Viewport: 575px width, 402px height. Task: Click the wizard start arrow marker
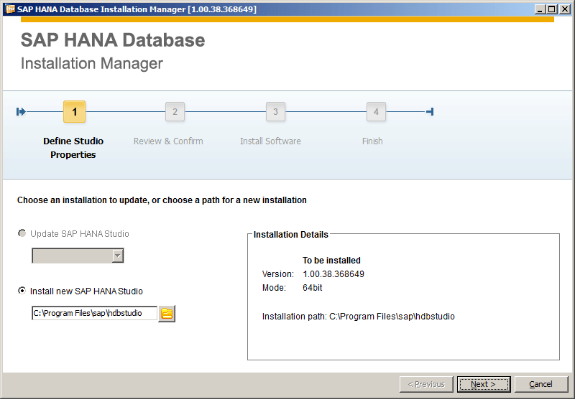[21, 112]
